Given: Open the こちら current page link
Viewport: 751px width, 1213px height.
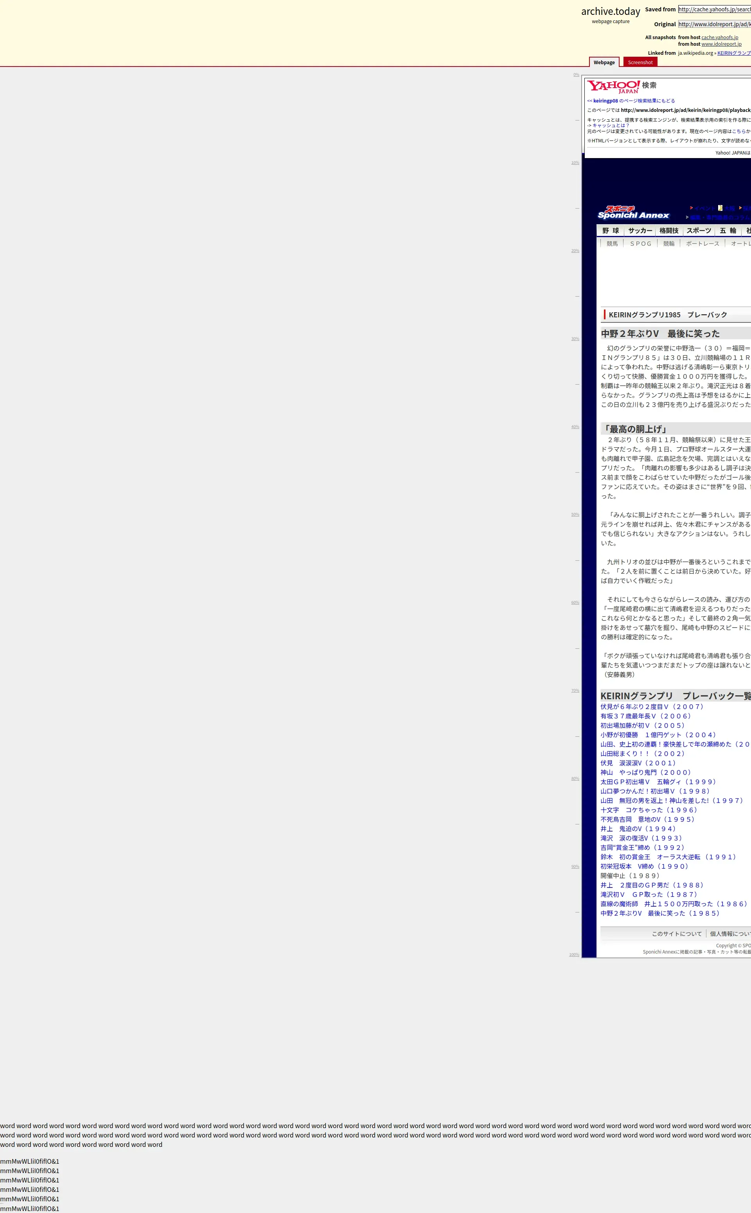Looking at the screenshot, I should click(739, 131).
